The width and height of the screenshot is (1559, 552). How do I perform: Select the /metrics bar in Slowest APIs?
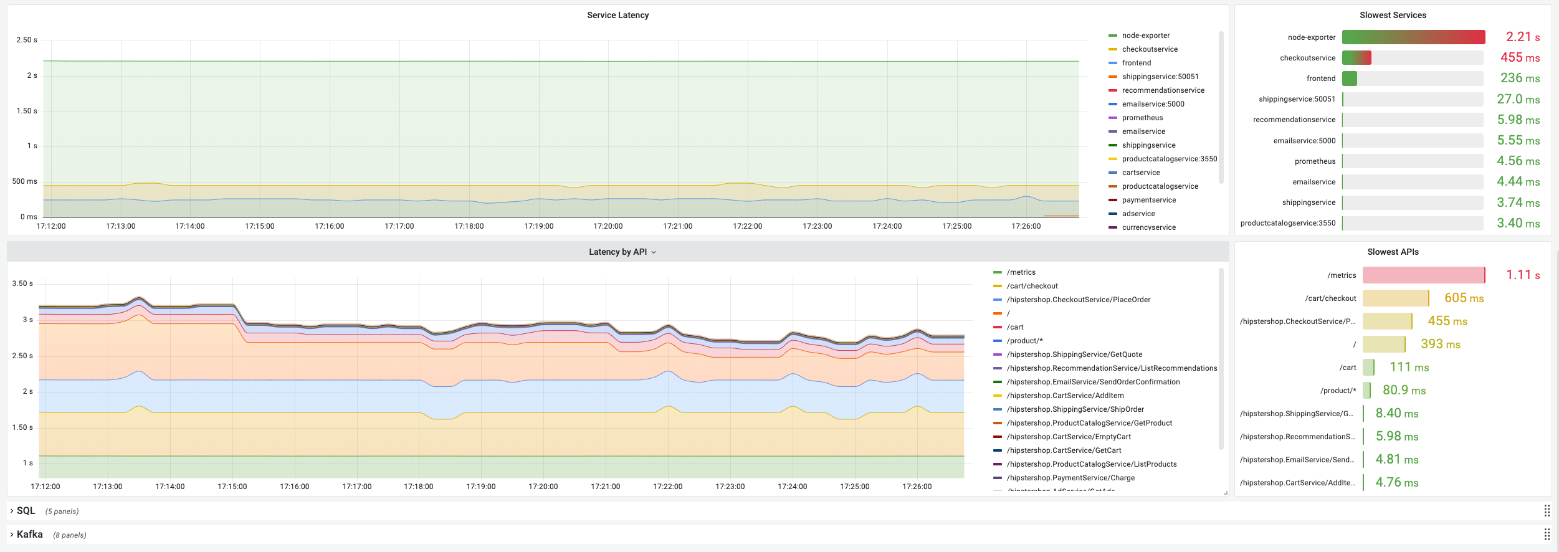pyautogui.click(x=1424, y=275)
